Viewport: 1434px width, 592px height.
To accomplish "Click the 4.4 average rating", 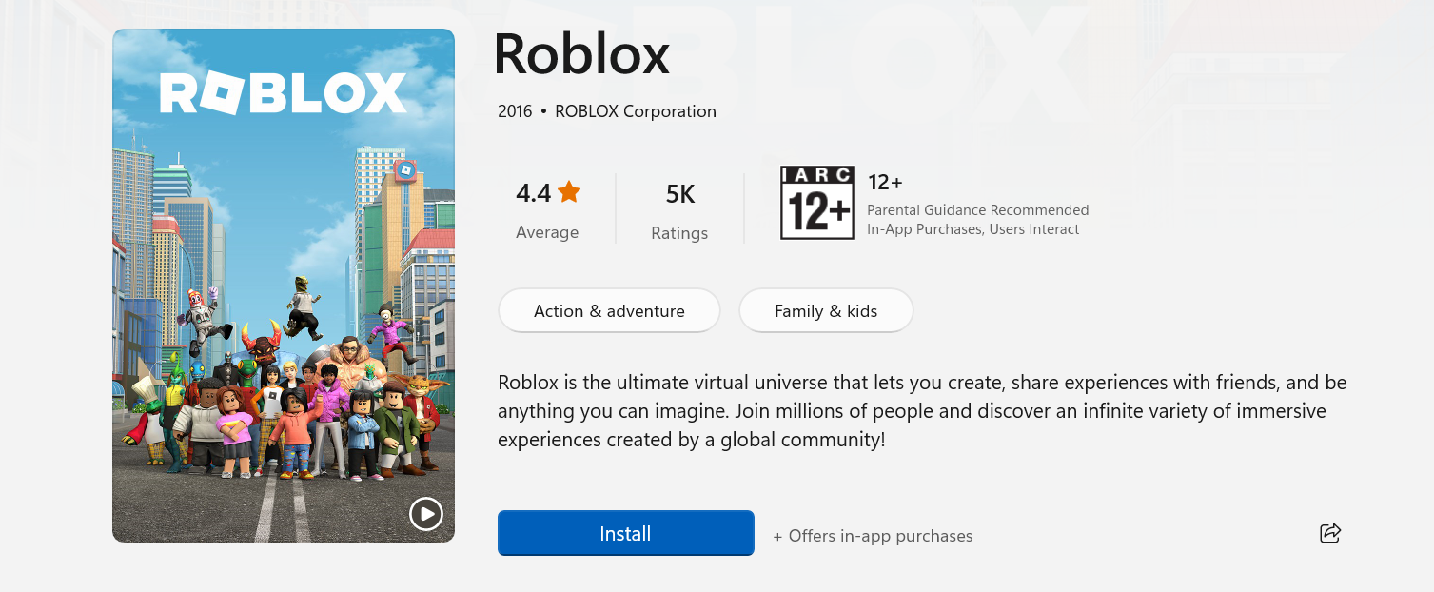I will (534, 193).
